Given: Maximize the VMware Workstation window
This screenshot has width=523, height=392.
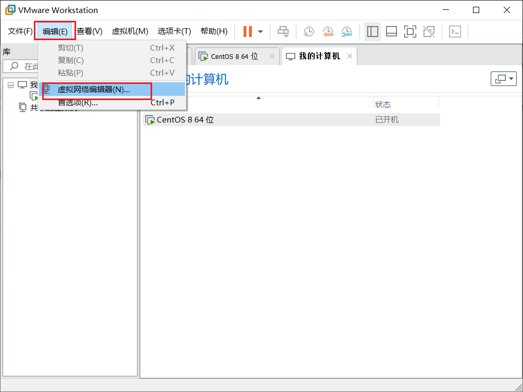Looking at the screenshot, I should click(476, 10).
